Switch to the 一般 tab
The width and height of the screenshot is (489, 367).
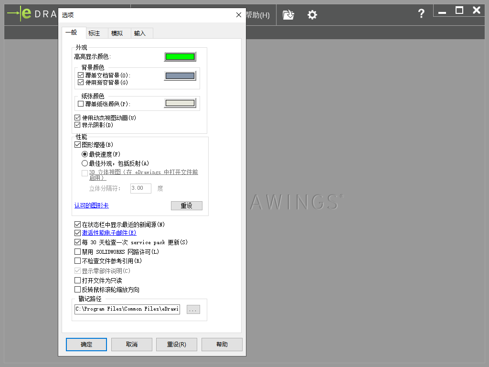74,32
